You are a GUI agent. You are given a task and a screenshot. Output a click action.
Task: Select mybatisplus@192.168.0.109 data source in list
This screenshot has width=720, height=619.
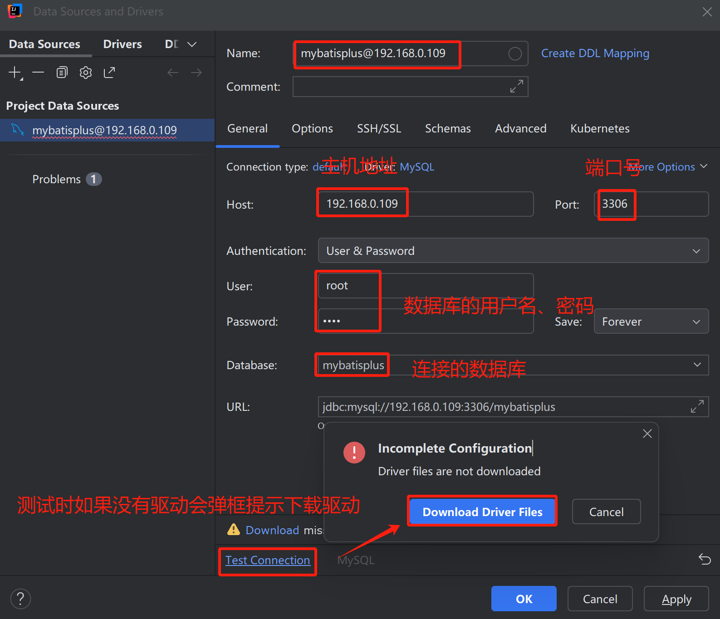coord(107,130)
